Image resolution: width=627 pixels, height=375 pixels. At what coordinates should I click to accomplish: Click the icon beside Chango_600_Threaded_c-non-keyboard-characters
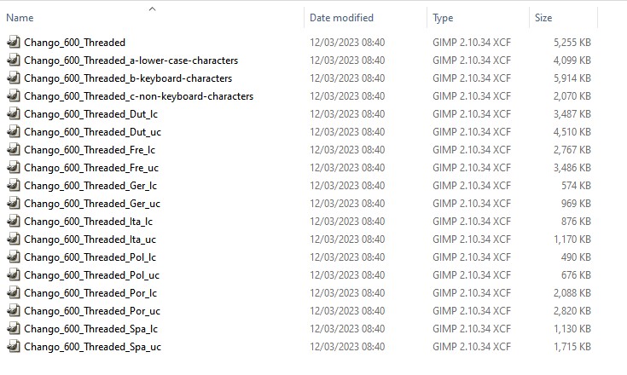pos(14,96)
